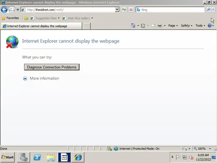Viewport: 217px width, 163px height.
Task: Select the tab titled cannot display the webpage
Action: (x=42, y=26)
